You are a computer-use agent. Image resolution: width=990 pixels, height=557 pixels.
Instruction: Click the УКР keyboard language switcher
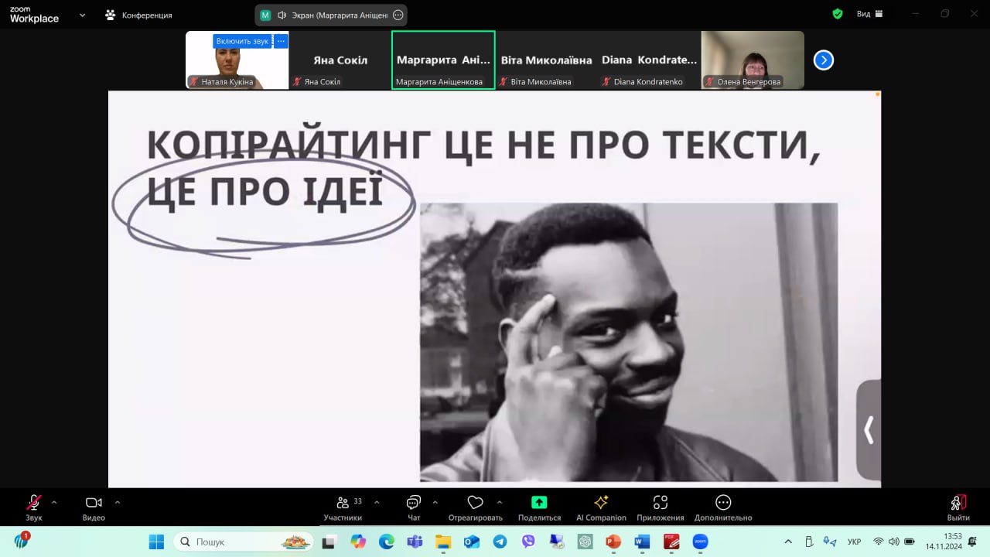click(855, 542)
